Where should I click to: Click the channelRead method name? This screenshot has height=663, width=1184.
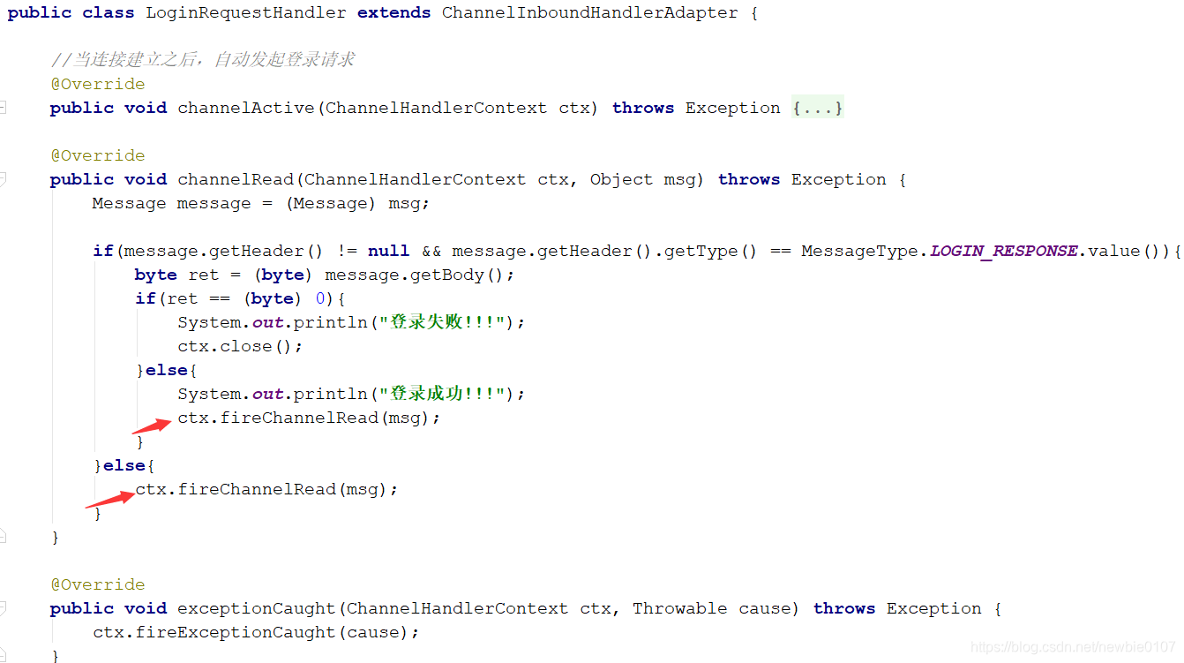pos(236,179)
